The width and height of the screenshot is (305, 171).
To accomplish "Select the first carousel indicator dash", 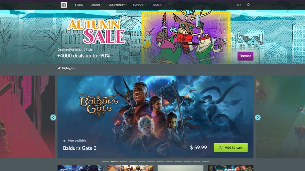I will click(x=106, y=161).
